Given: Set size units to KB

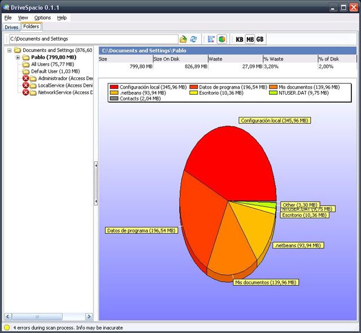Looking at the screenshot, I should (x=240, y=39).
